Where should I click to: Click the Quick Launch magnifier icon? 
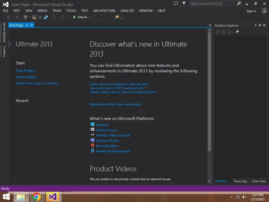pyautogui.click(x=239, y=3)
